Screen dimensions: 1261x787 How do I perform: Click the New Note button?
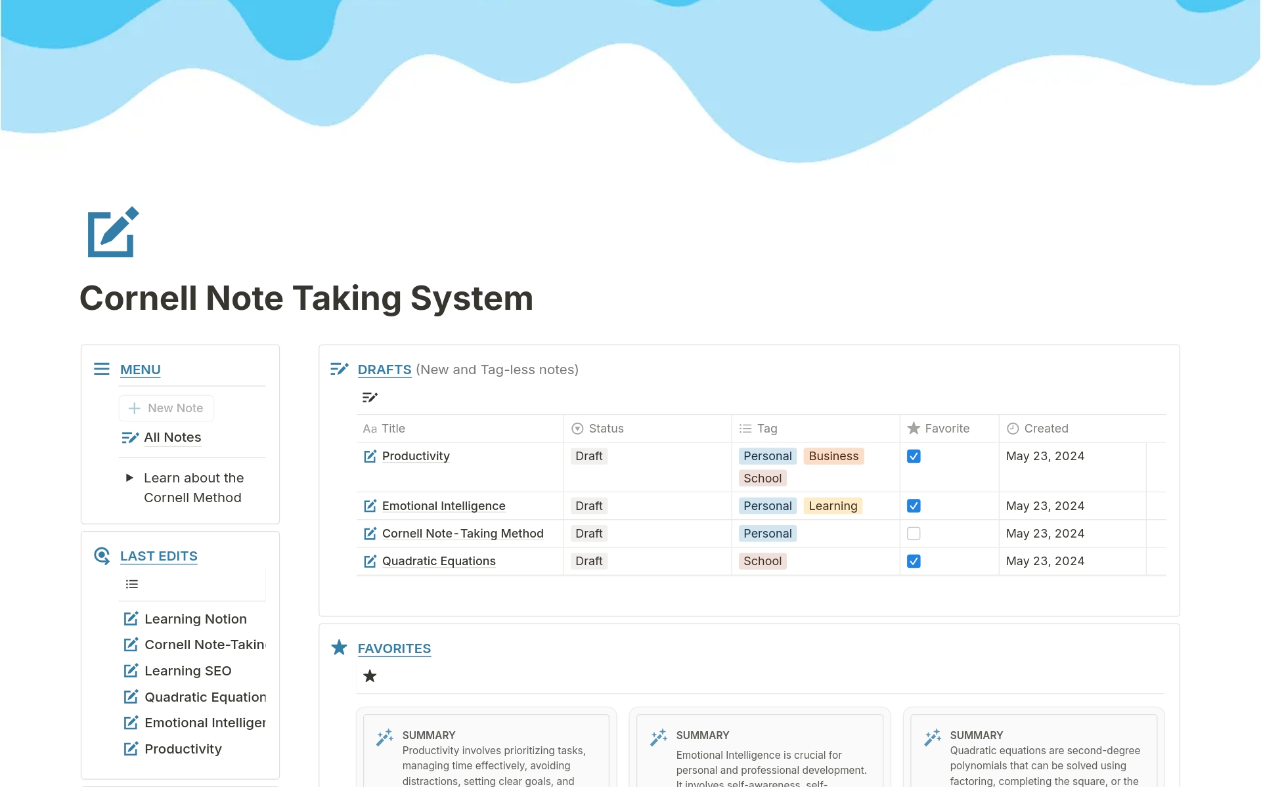click(x=167, y=408)
